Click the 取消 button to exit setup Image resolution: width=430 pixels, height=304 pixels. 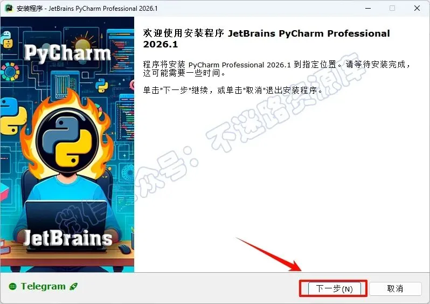(395, 288)
